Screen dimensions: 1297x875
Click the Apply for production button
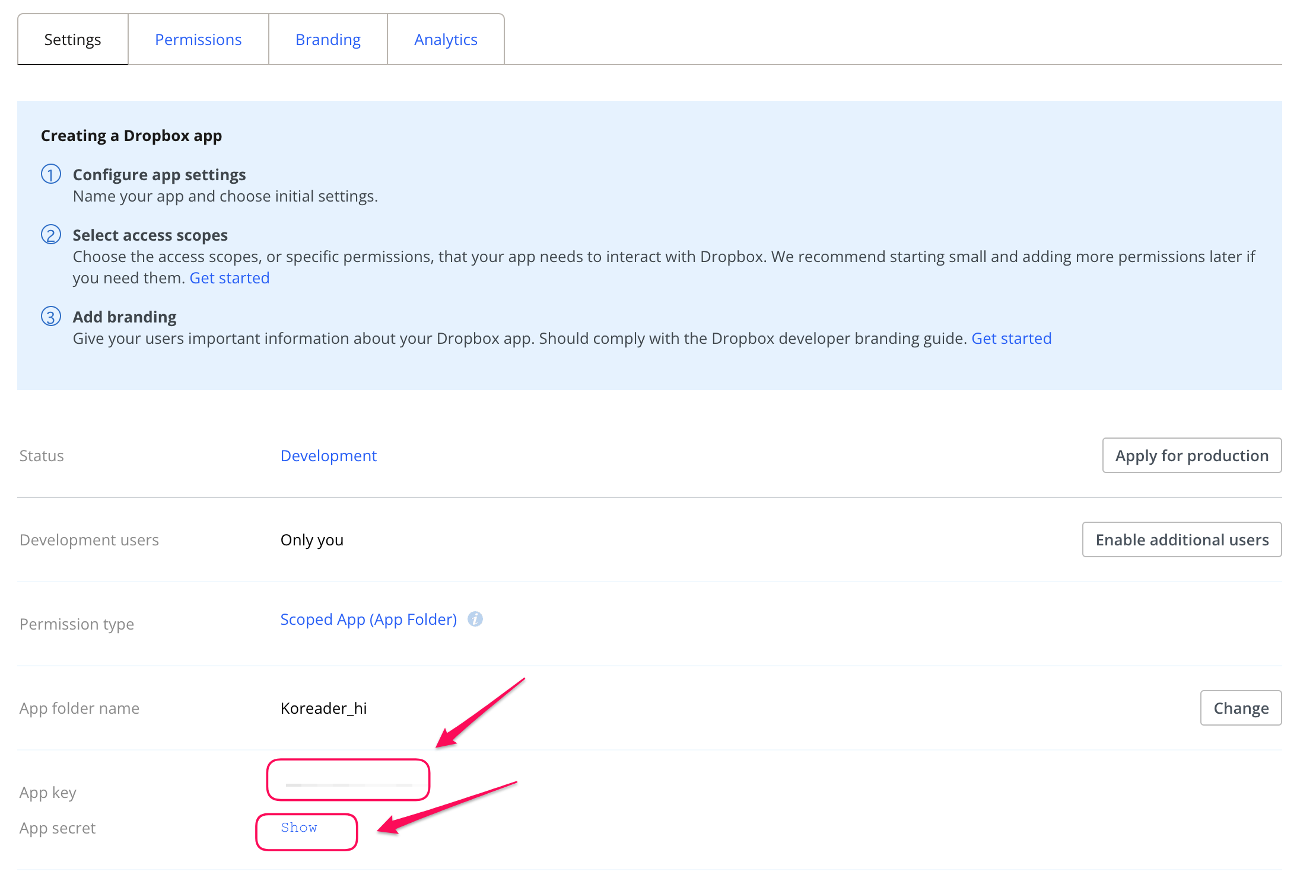1192,455
